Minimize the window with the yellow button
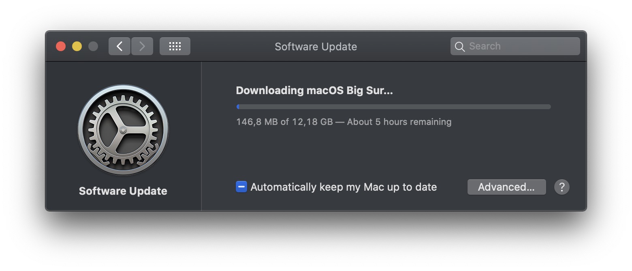The width and height of the screenshot is (632, 271). pos(77,46)
